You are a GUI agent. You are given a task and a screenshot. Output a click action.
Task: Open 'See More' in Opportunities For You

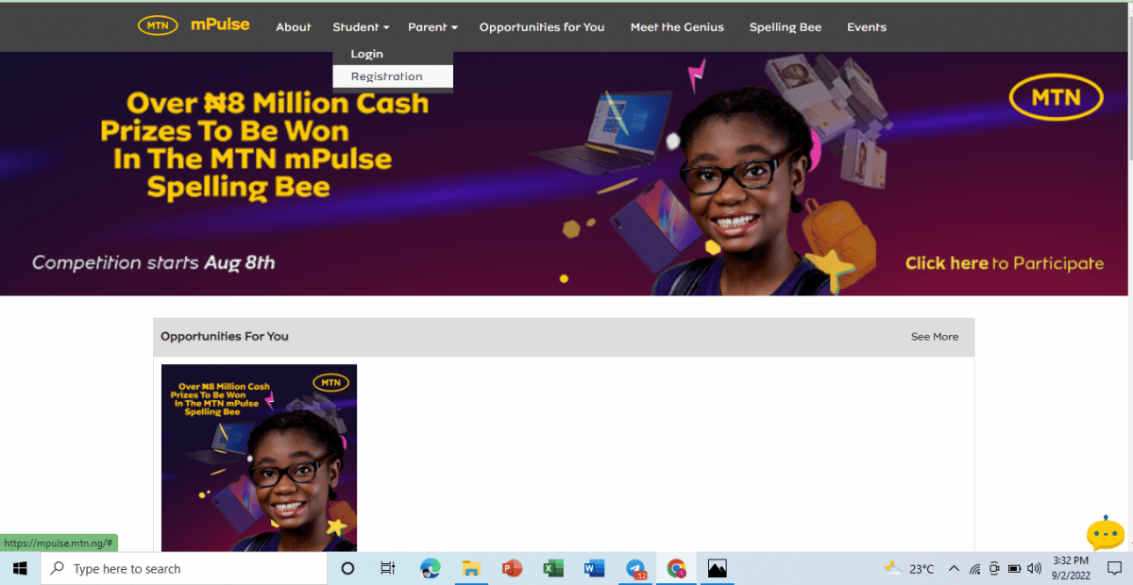point(934,337)
